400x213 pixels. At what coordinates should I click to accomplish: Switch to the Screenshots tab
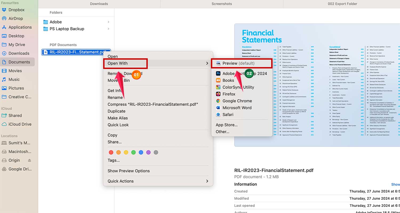coord(221,4)
